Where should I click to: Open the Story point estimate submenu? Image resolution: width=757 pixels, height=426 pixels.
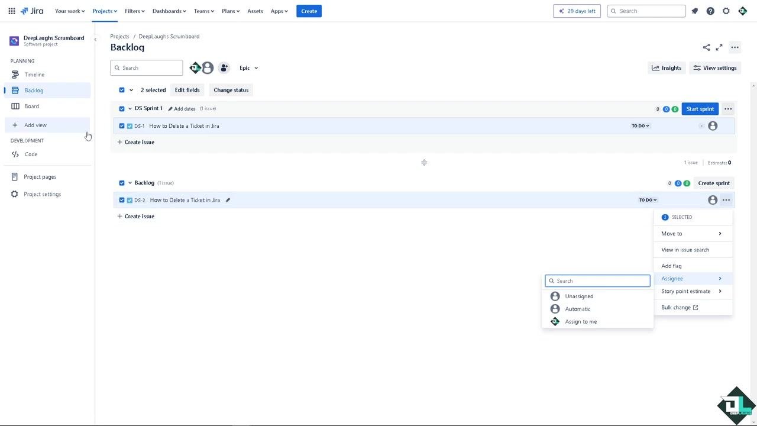(693, 291)
